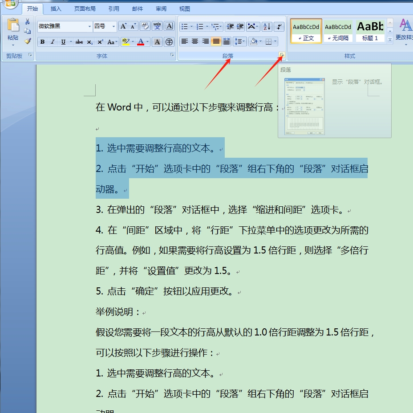Apply strikethrough with the abc icon
The image size is (413, 413).
[x=79, y=42]
